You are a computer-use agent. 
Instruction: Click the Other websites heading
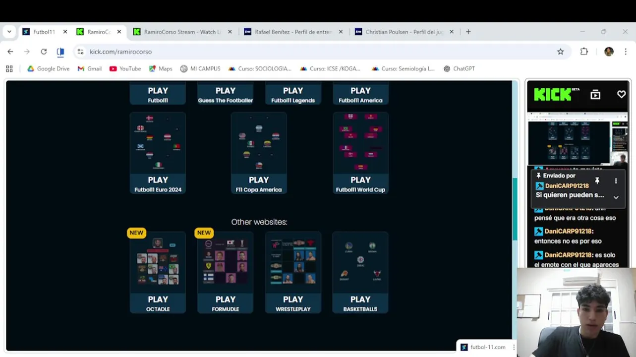click(x=259, y=222)
